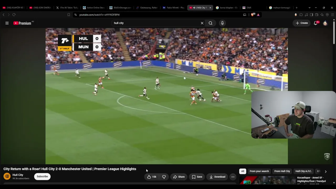Like the video showing 15k likes

coord(152,177)
